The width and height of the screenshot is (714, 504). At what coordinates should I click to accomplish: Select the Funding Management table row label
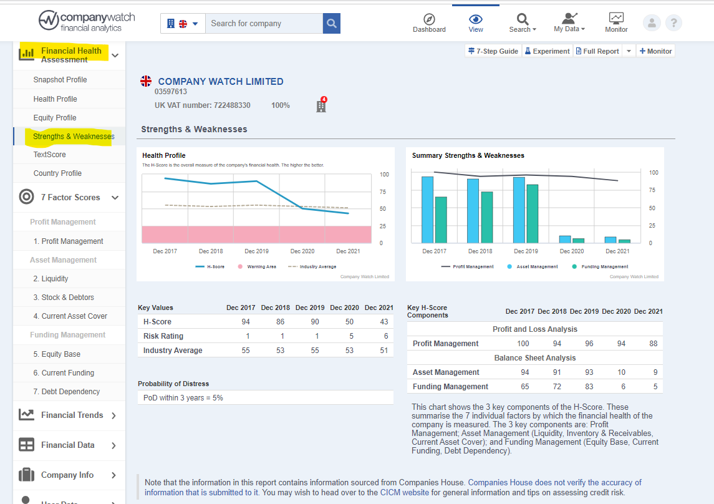(450, 387)
